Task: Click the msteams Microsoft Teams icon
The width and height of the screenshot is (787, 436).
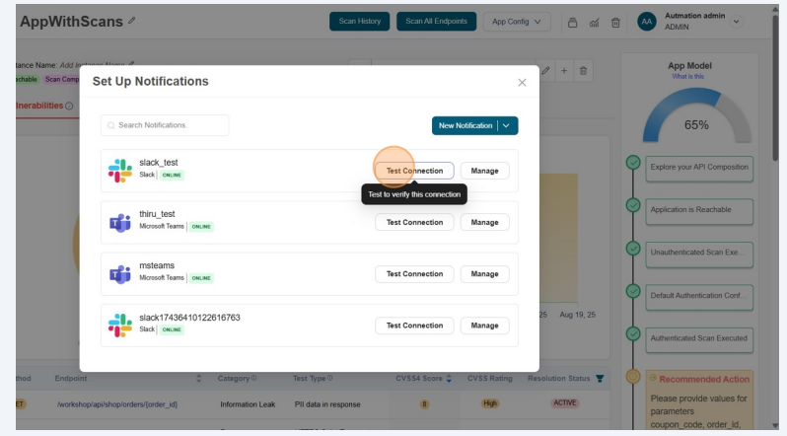Action: tap(120, 273)
